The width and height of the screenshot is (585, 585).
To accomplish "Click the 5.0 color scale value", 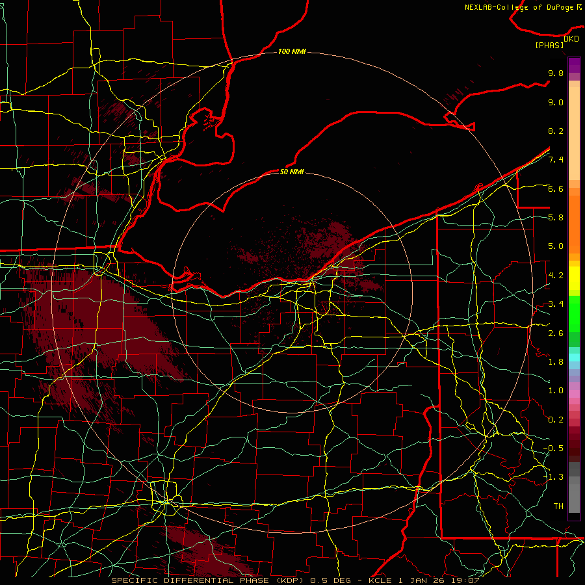I will 556,246.
